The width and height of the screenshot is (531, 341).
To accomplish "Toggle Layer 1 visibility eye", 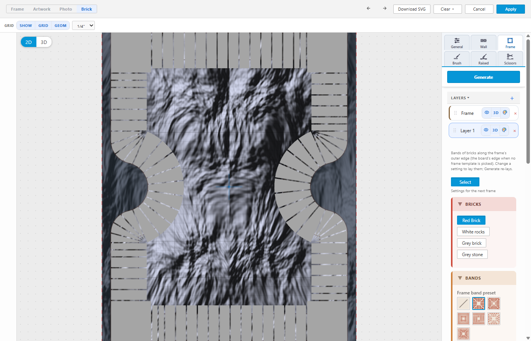I will click(486, 130).
